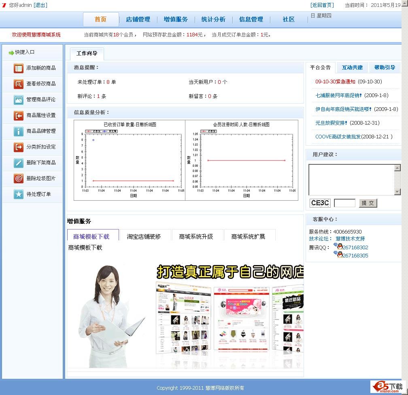Click the 商品属性设置 arrow icon
This screenshot has width=408, height=395.
(19, 115)
